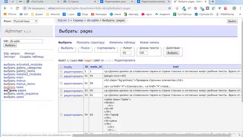Click the Выбрать button under the DB field

10,45
